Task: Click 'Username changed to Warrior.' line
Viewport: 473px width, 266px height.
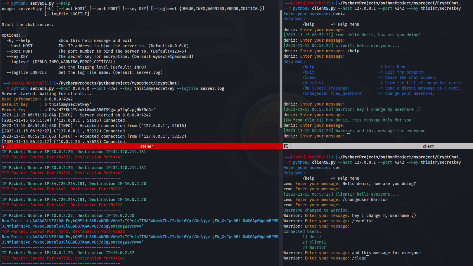Action: click(317, 210)
